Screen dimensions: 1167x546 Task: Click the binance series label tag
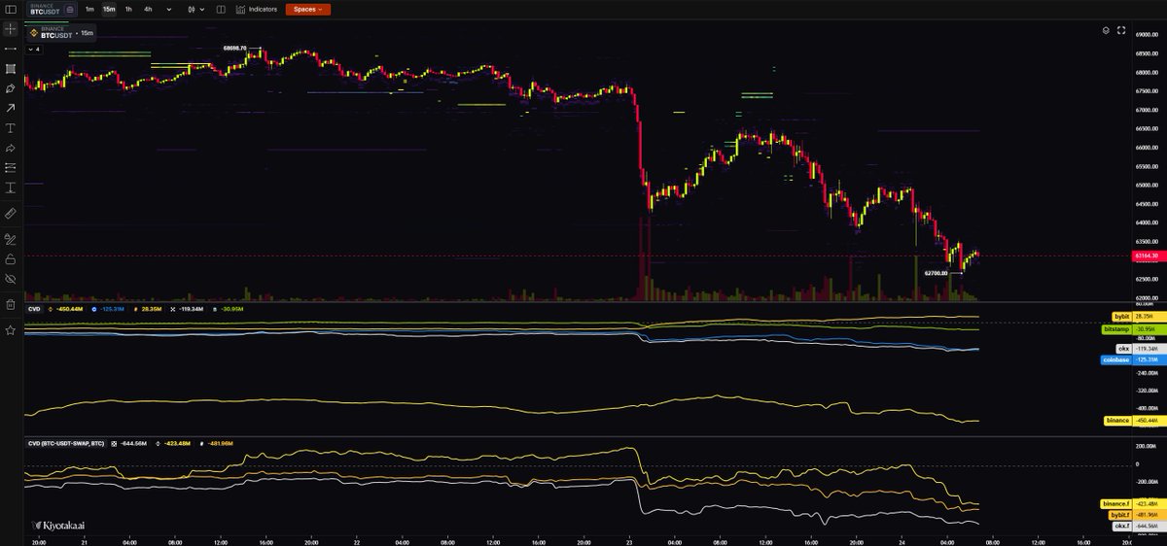(x=1117, y=421)
